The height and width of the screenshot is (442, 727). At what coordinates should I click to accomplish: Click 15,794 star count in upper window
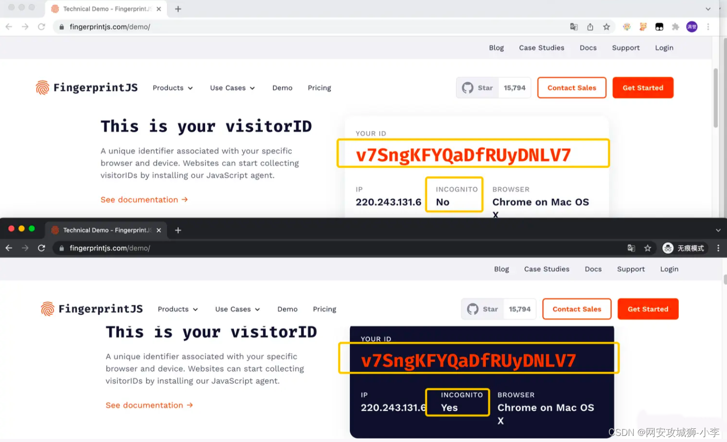[515, 88]
